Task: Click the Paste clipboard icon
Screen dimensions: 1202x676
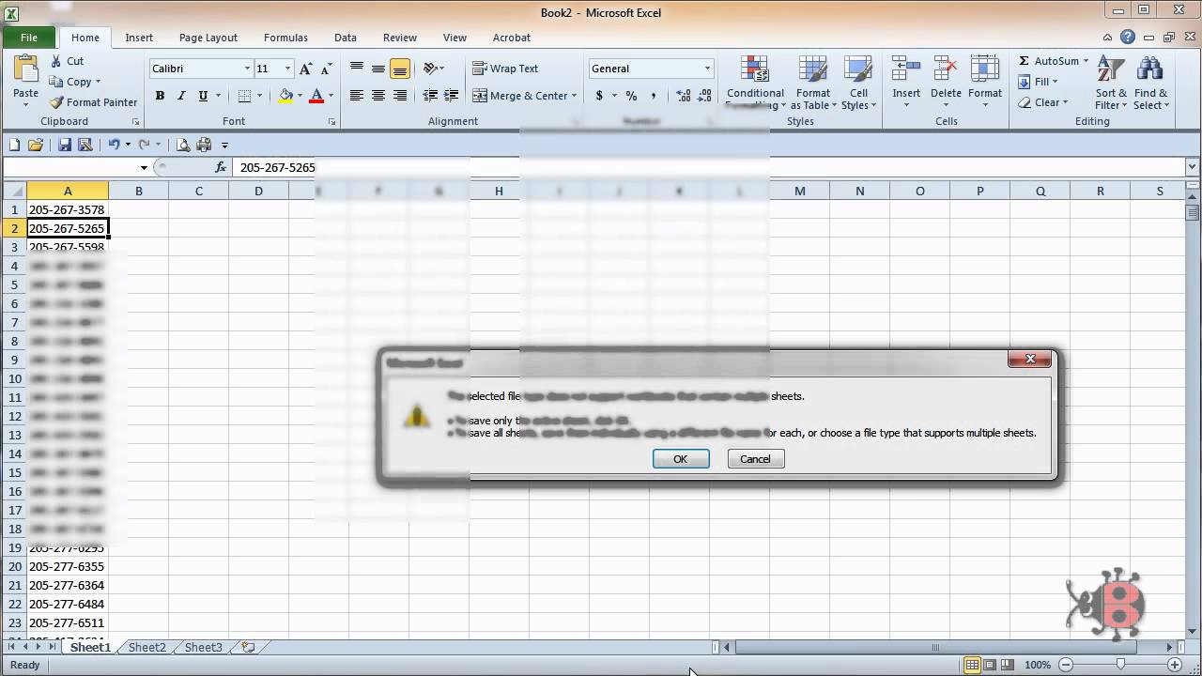Action: (25, 69)
